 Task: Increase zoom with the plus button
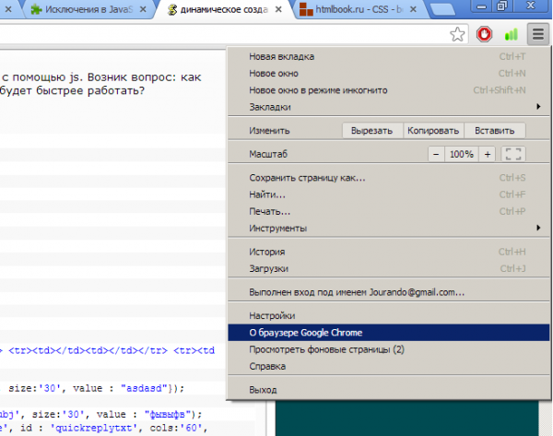pyautogui.click(x=488, y=154)
